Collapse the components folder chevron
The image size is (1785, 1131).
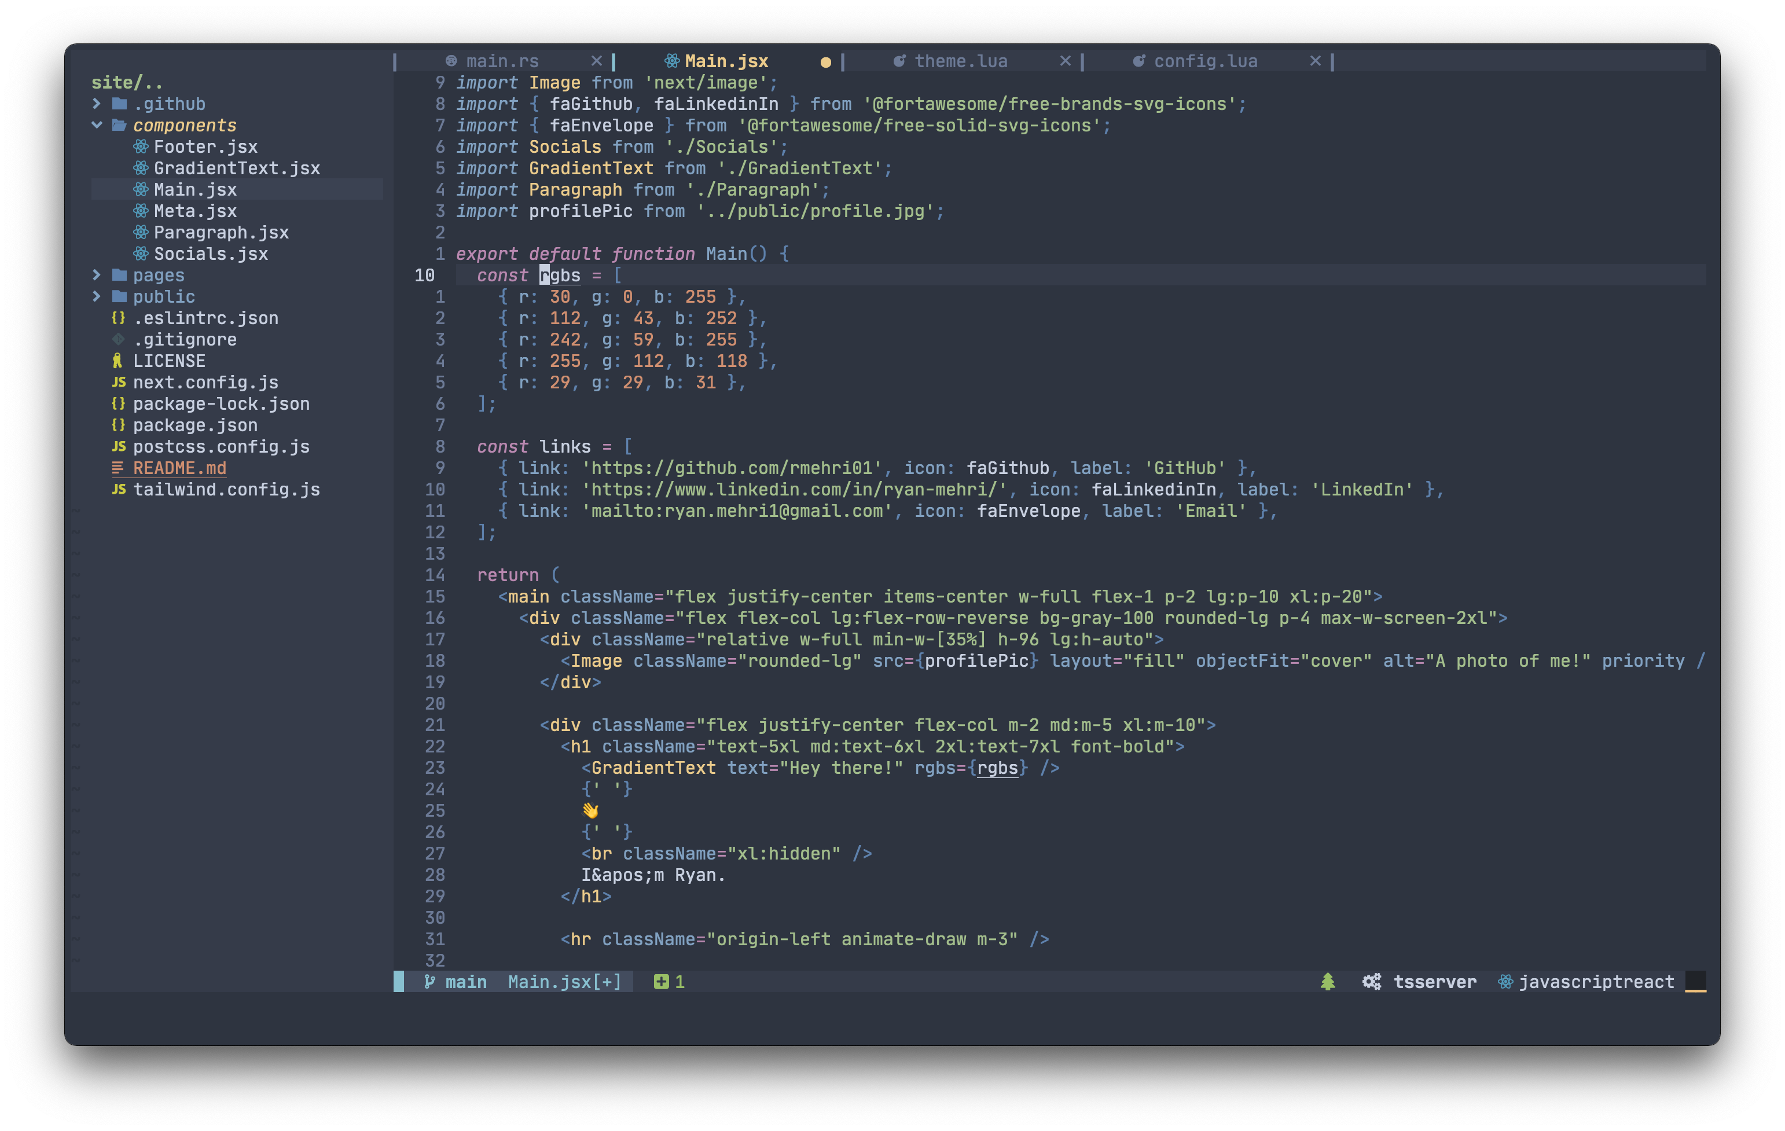[96, 125]
